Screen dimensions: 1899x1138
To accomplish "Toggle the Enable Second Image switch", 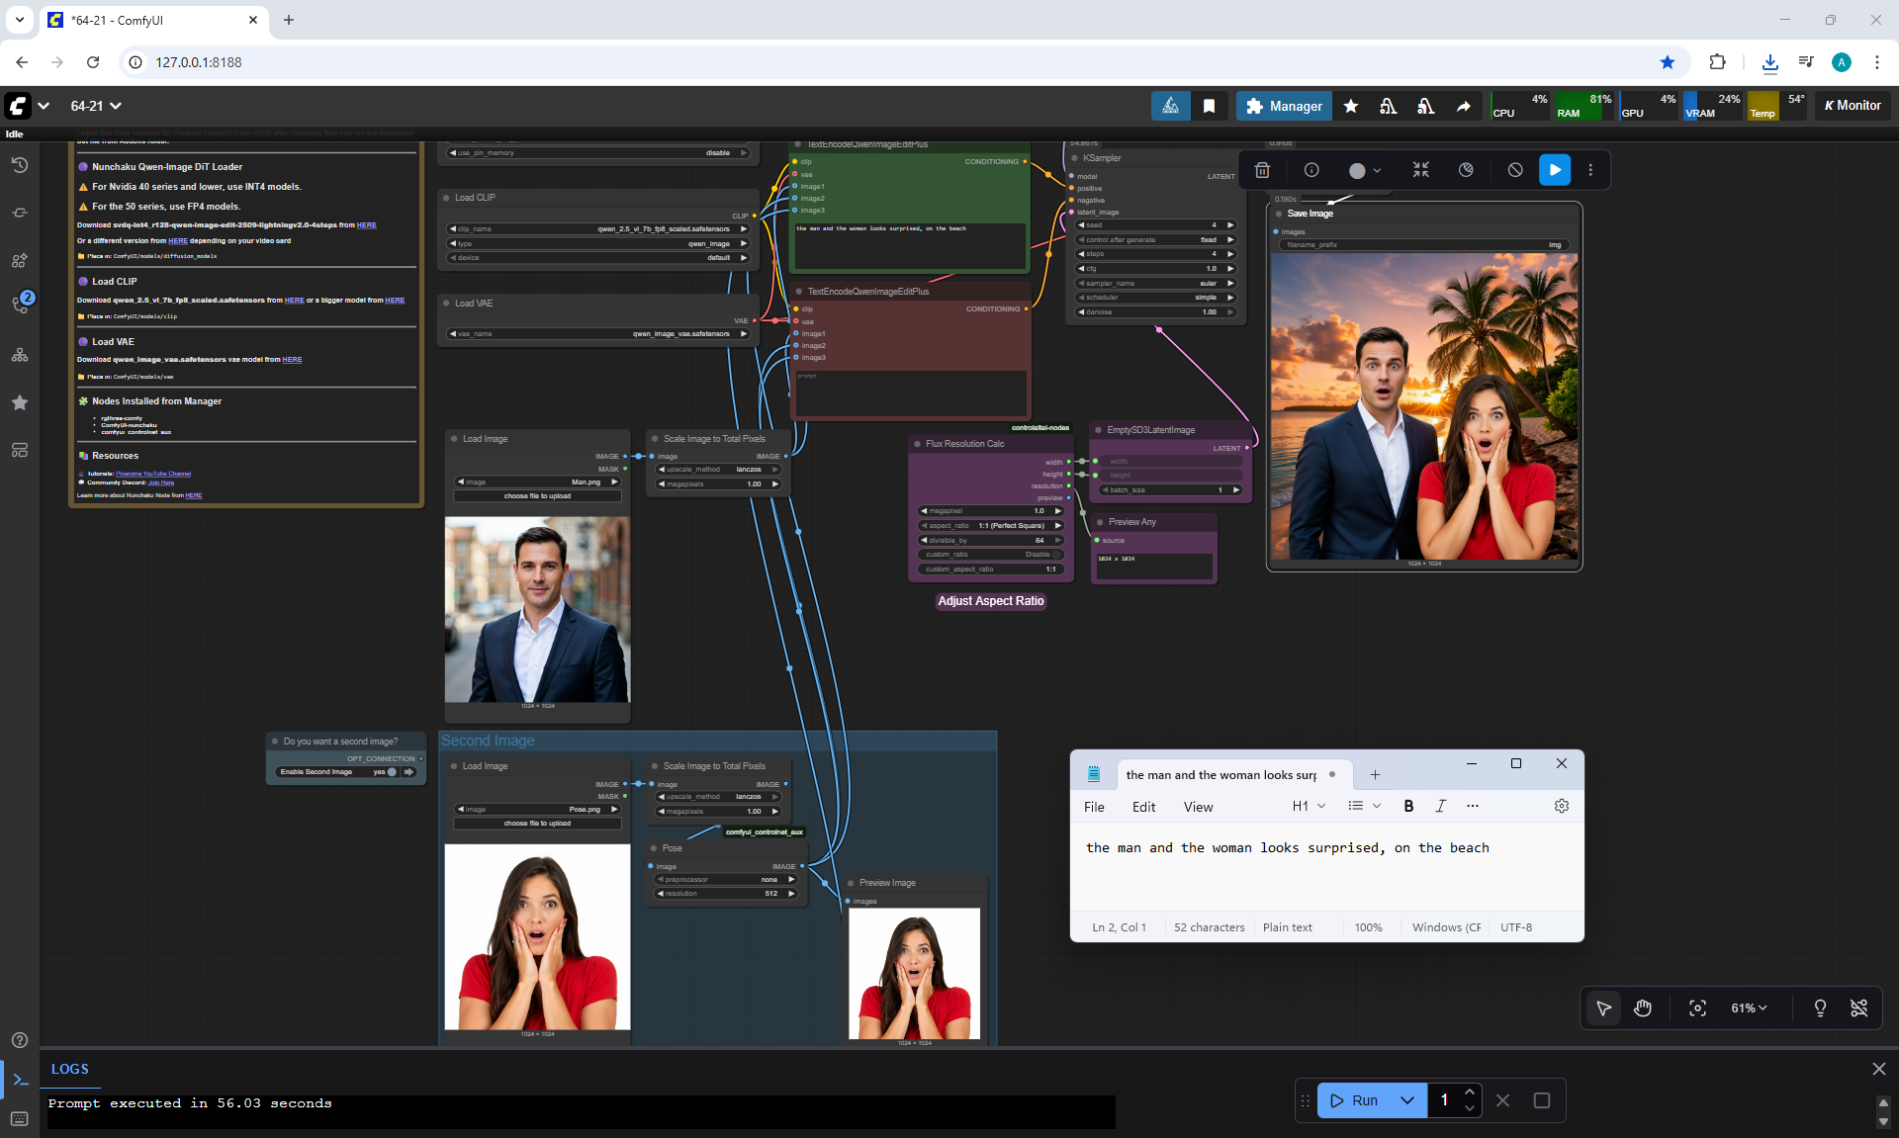I will coord(392,772).
